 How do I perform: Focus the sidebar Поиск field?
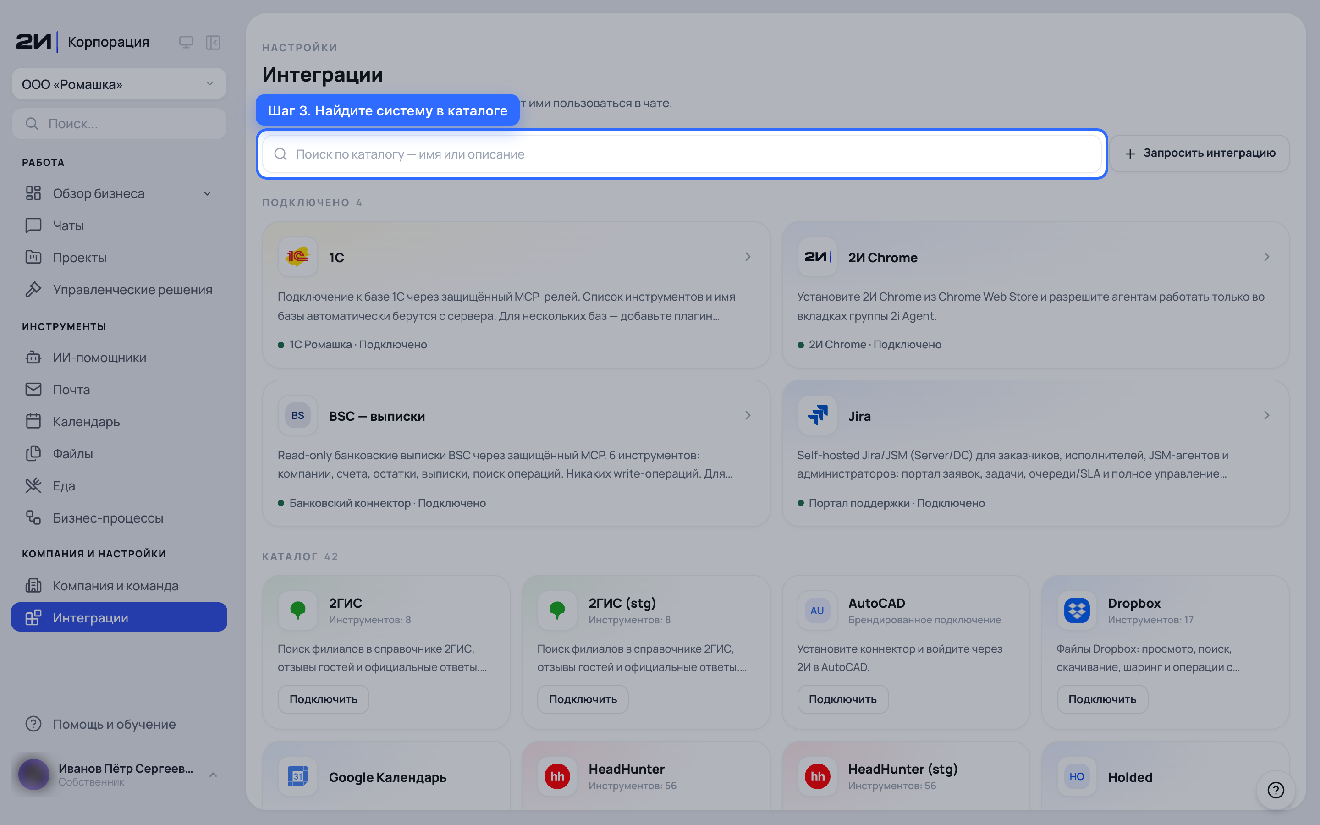click(119, 124)
